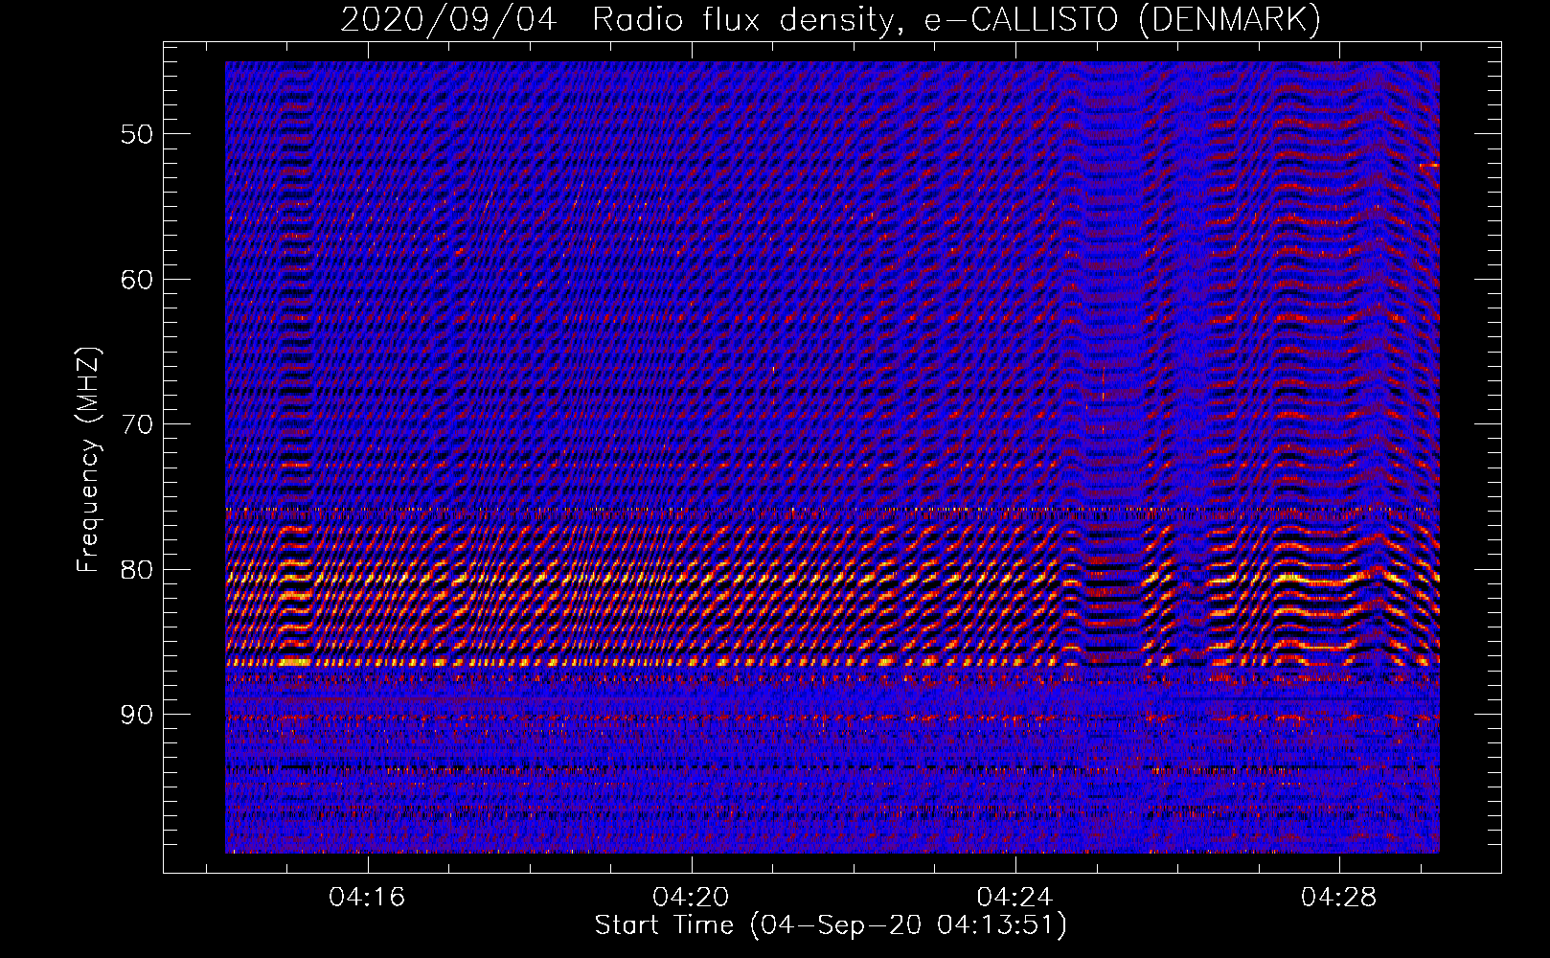Click the "Frequency (MHZ)" axis label
Viewport: 1550px width, 958px height.
point(88,460)
